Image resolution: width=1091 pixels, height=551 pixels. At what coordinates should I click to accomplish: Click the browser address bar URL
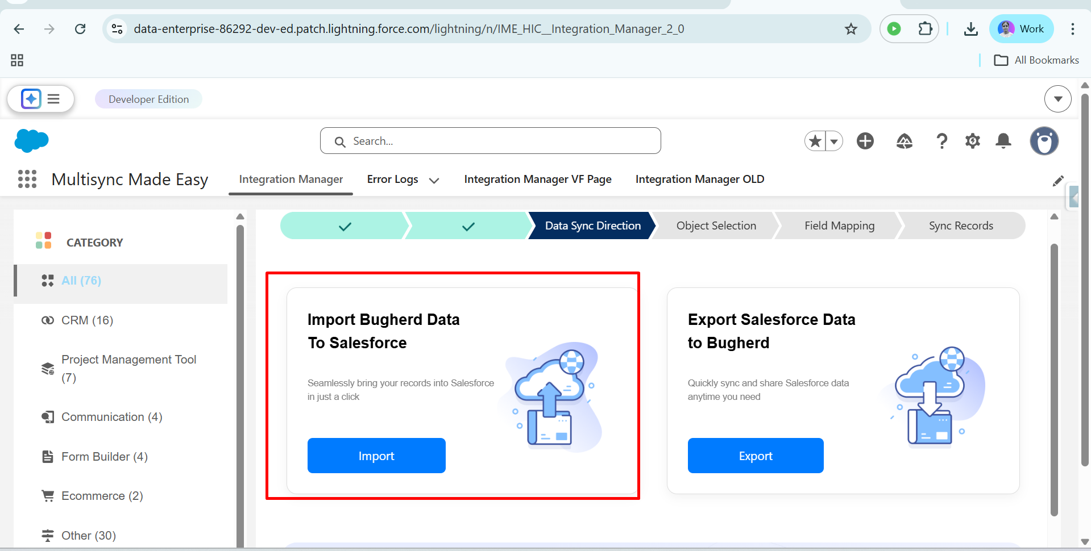coord(409,29)
